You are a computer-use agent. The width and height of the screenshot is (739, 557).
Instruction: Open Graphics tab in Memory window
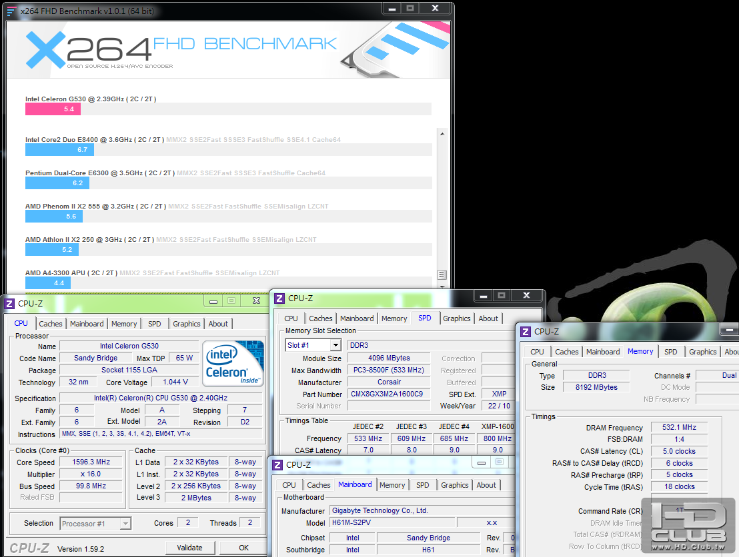[703, 352]
